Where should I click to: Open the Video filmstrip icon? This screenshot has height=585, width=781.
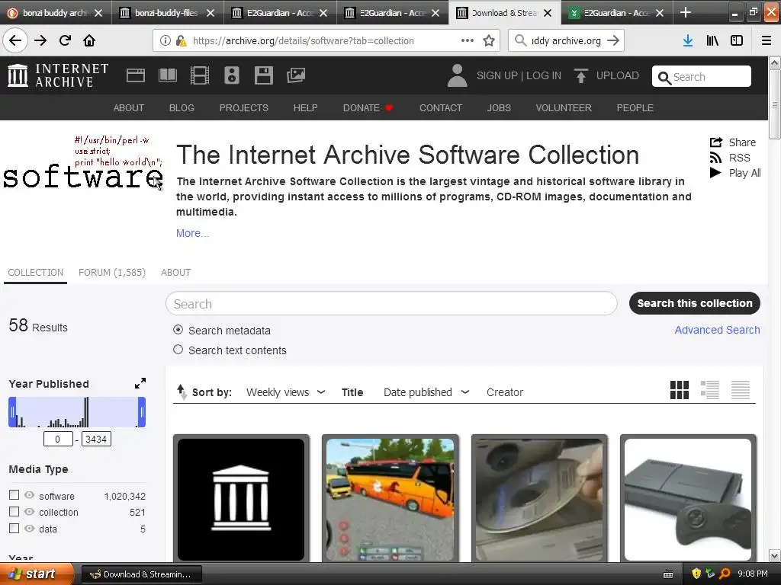(200, 75)
